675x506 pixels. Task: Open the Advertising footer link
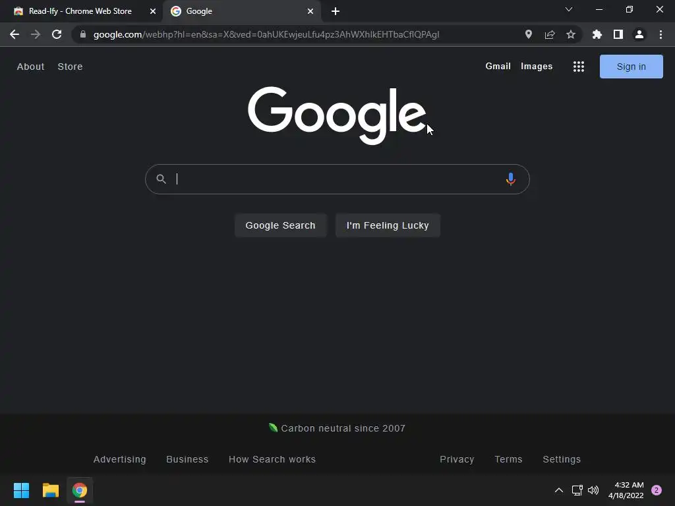[x=120, y=459]
